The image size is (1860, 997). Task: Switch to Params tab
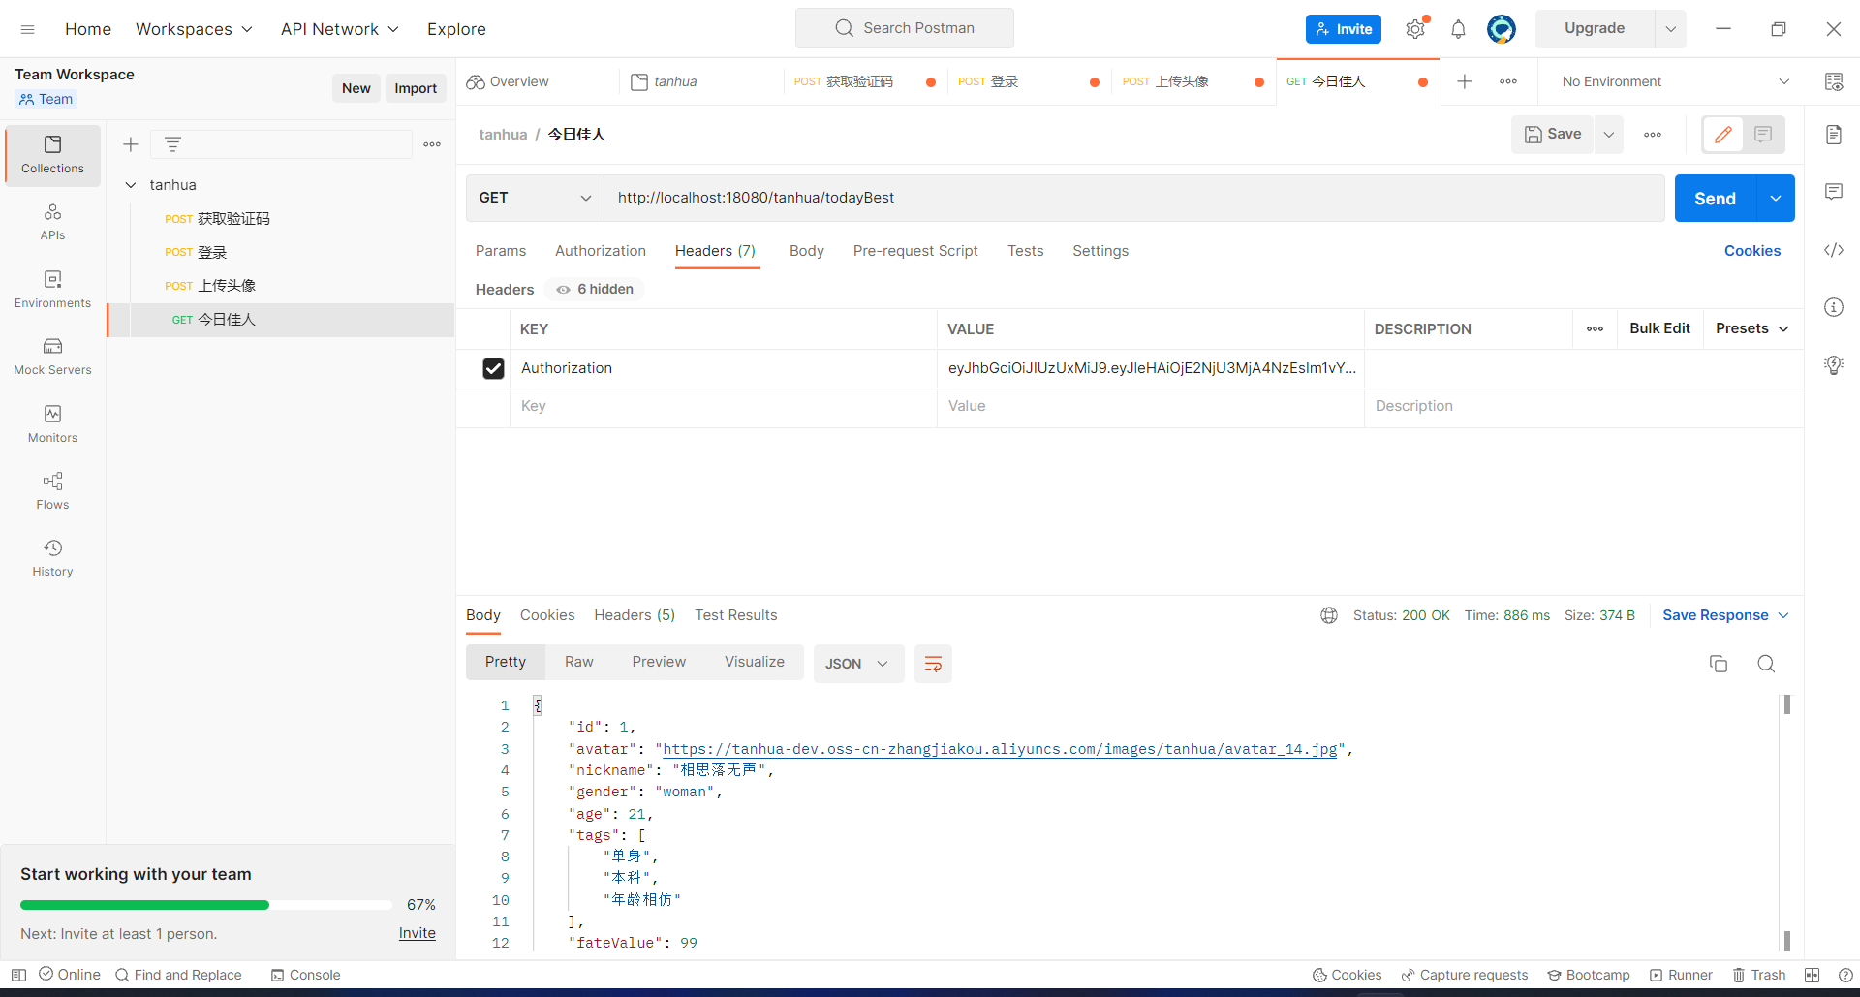501,251
